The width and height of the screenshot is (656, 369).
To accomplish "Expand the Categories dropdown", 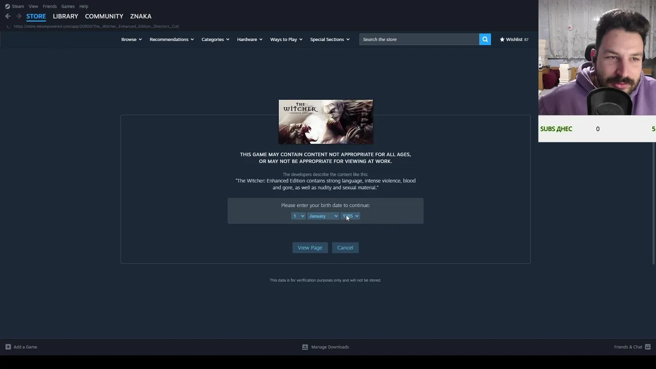I will pyautogui.click(x=215, y=39).
